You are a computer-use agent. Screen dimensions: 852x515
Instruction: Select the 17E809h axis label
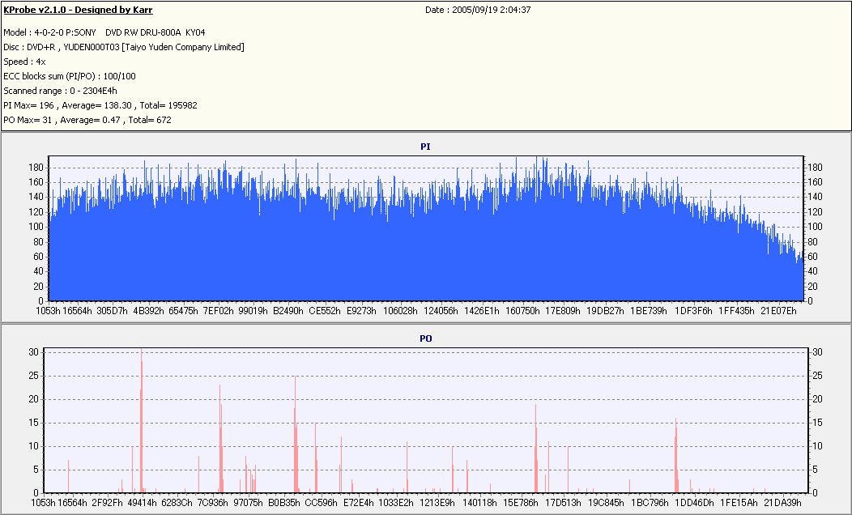[563, 311]
